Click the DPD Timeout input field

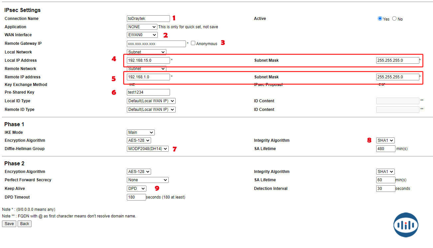(136, 197)
